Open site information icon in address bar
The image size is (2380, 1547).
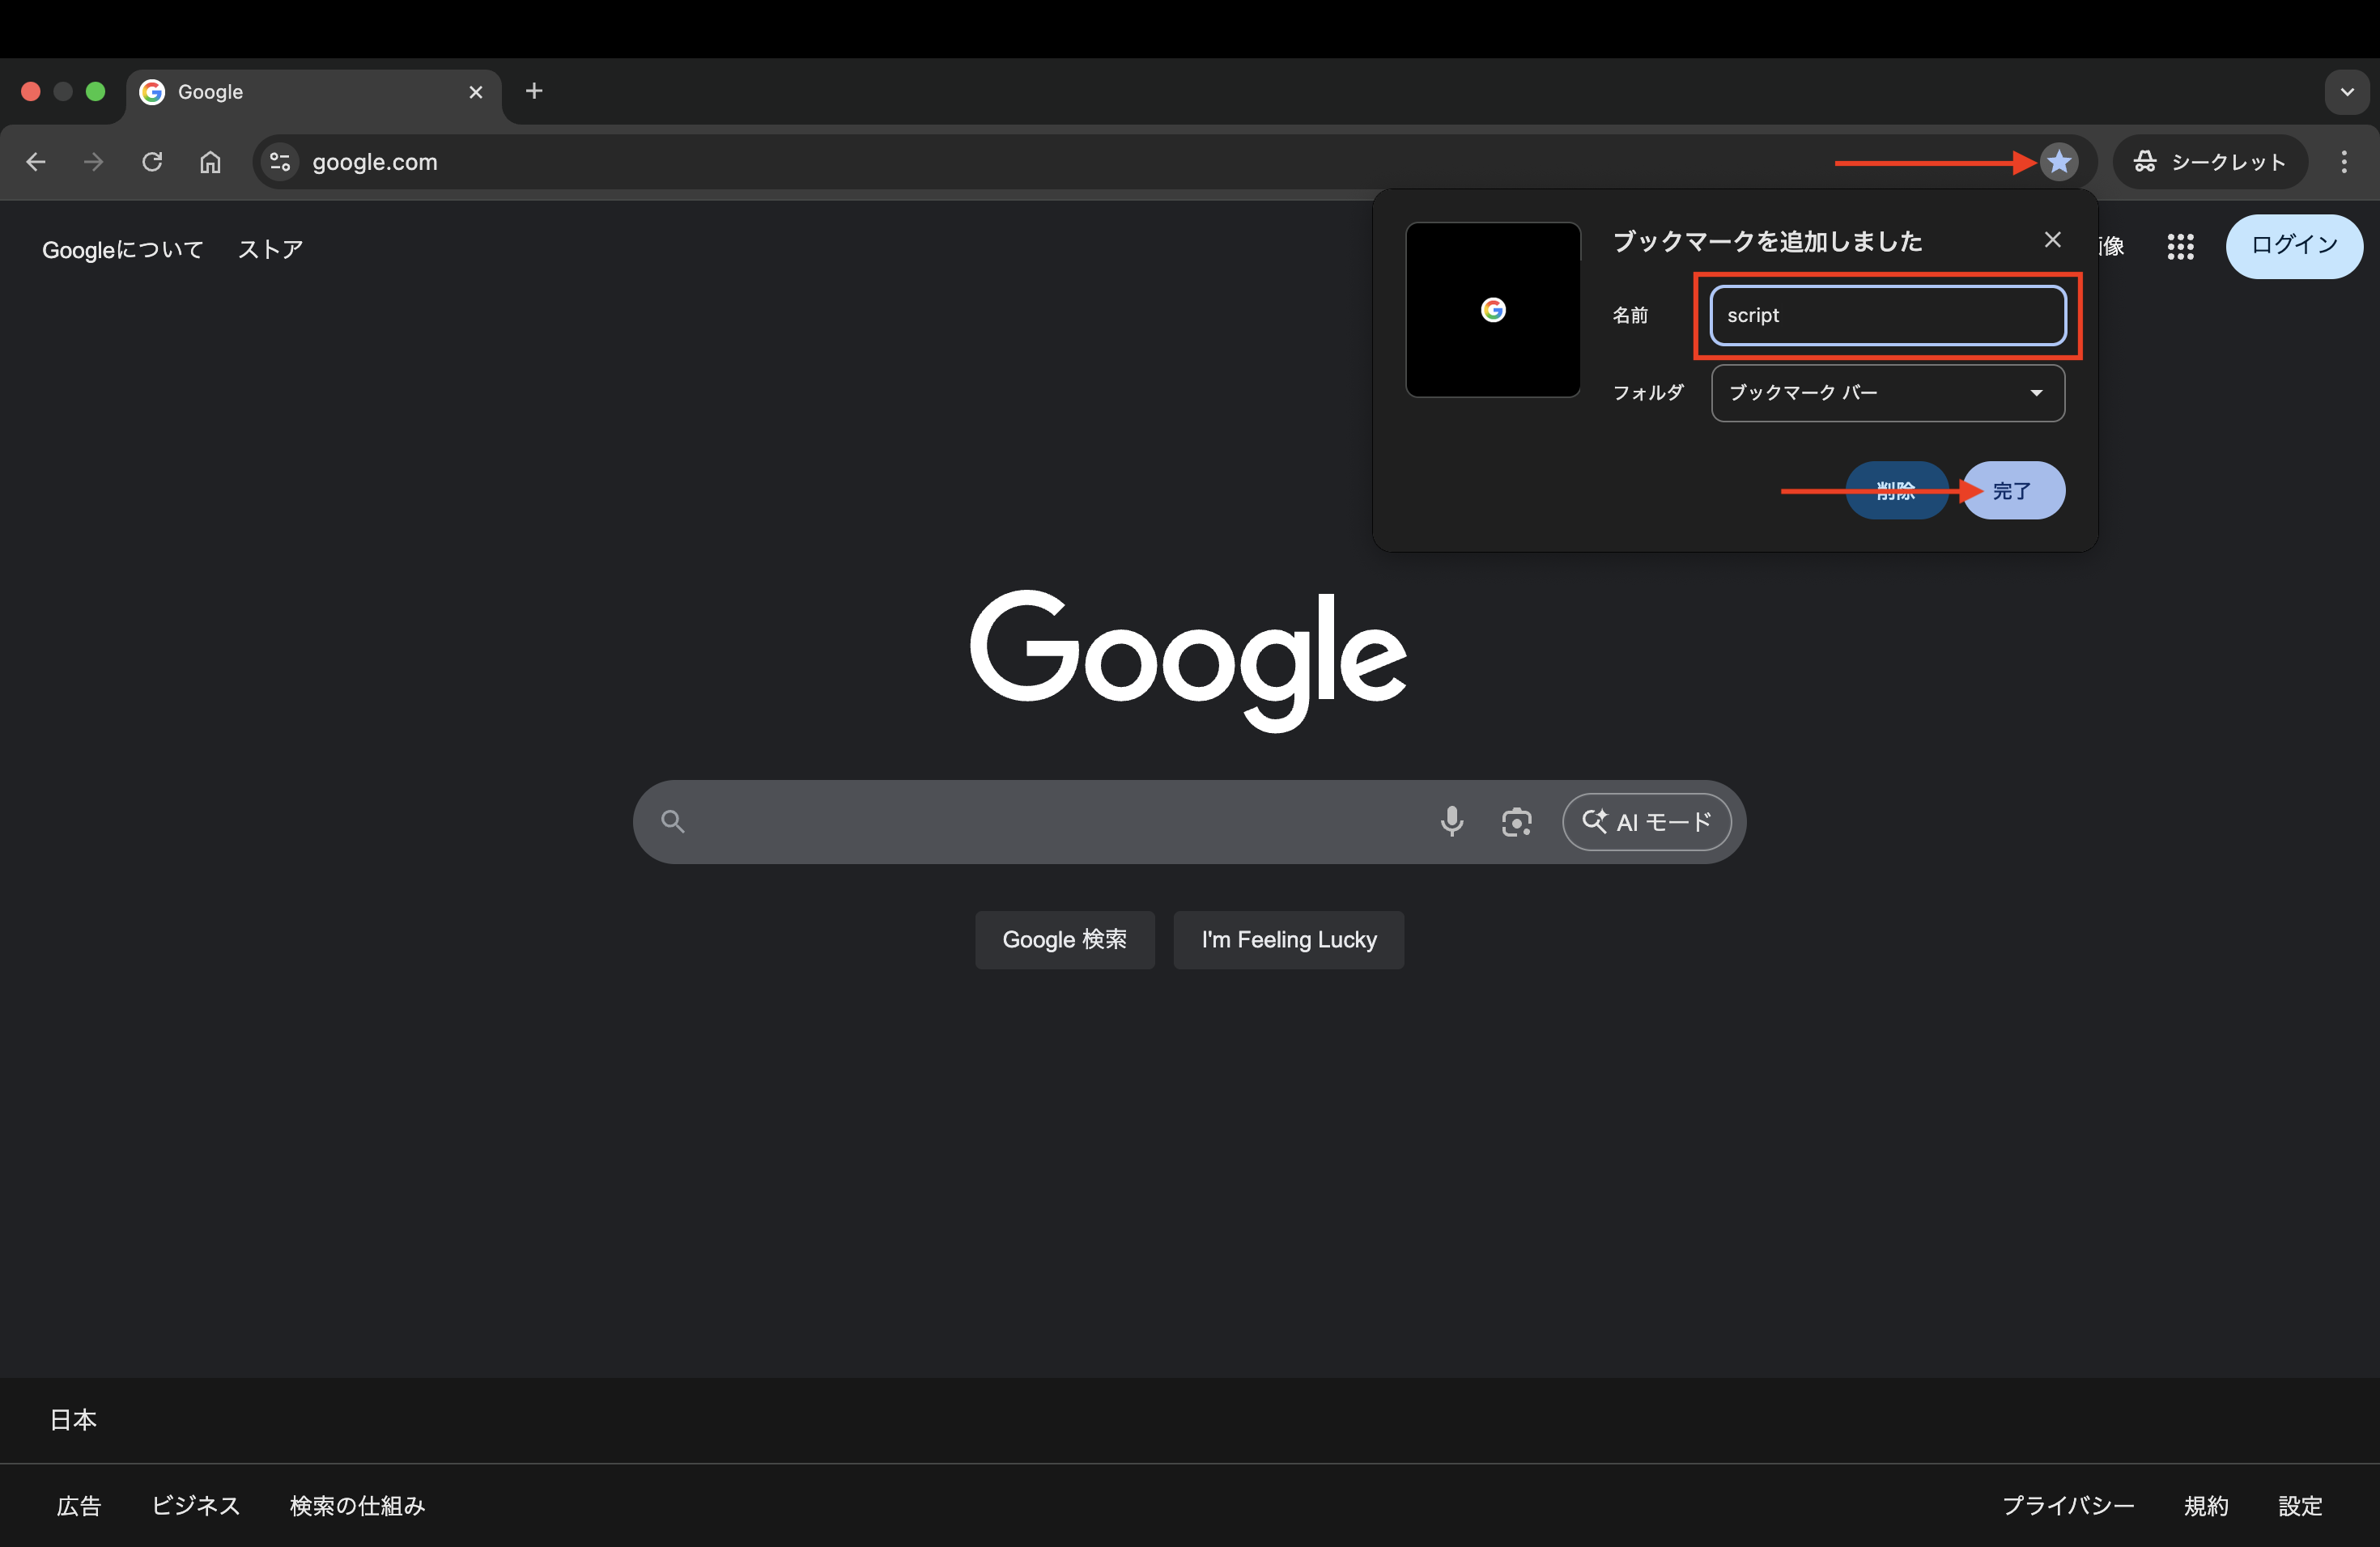[x=280, y=162]
